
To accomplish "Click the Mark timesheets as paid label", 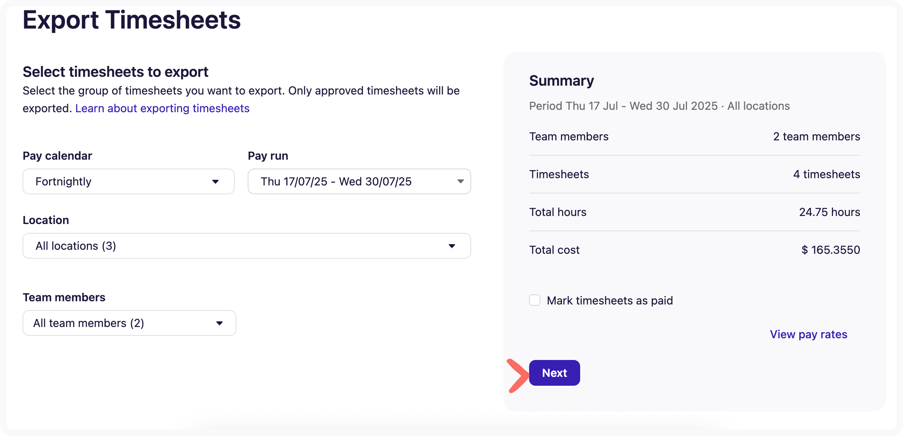I will click(610, 300).
